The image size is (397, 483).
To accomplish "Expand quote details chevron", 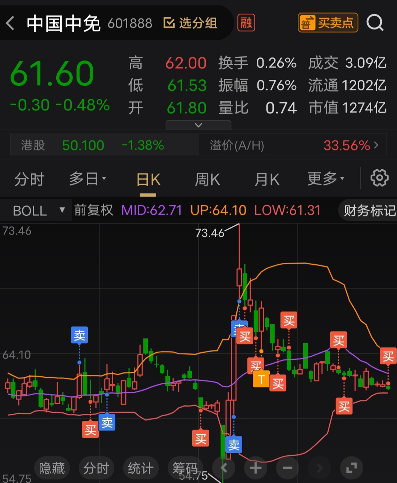I will click(x=198, y=125).
